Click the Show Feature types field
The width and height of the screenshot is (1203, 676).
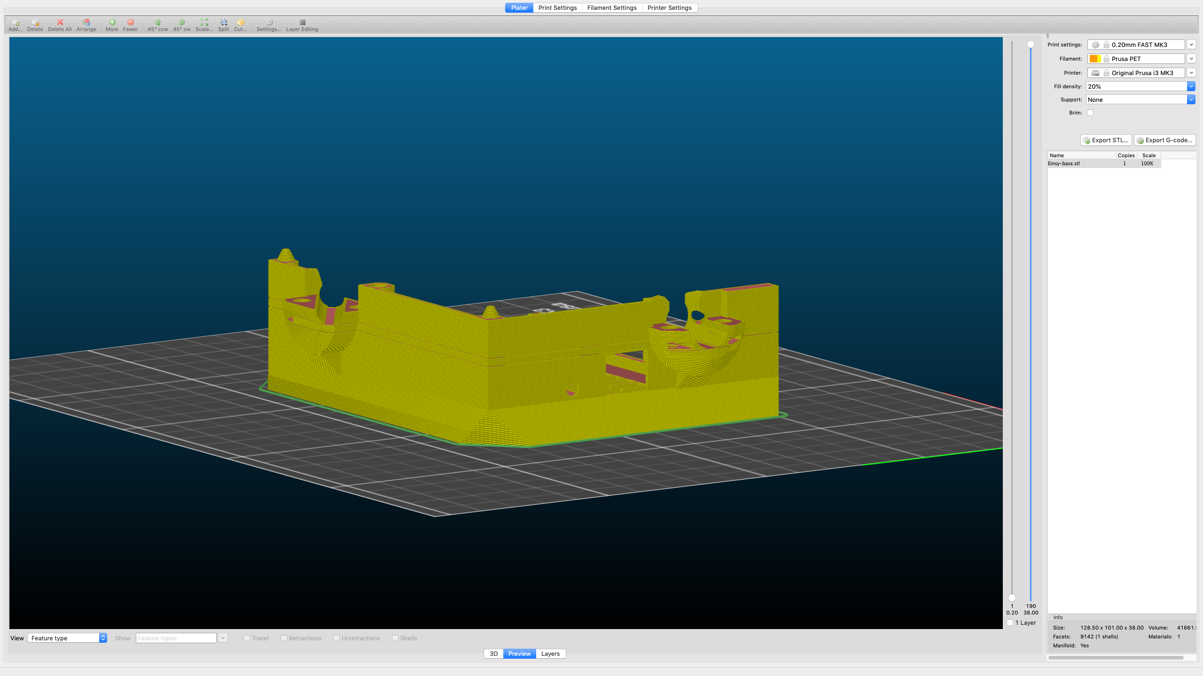pyautogui.click(x=176, y=638)
